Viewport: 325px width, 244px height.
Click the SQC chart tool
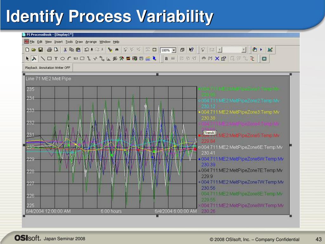[148, 59]
